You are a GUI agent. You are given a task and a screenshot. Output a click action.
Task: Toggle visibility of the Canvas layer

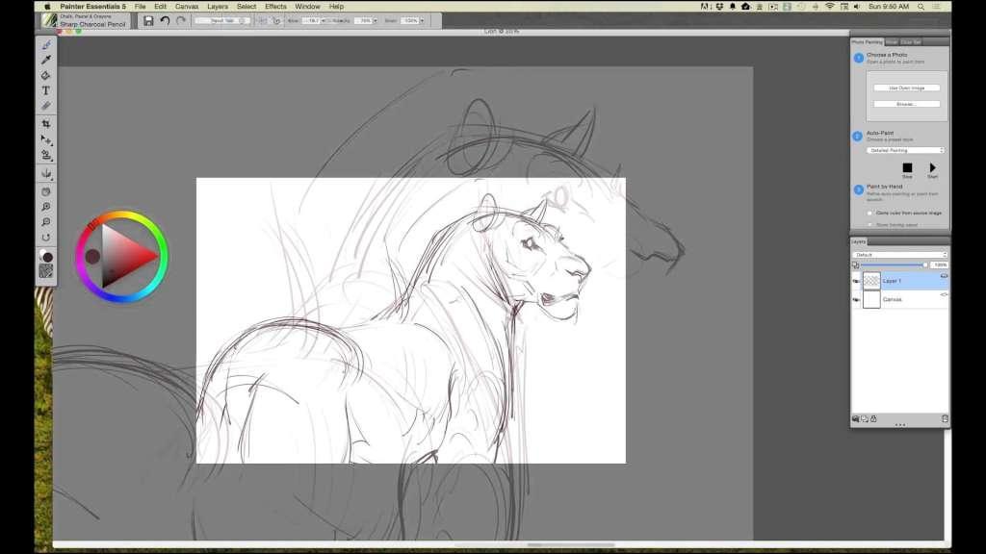pos(856,299)
